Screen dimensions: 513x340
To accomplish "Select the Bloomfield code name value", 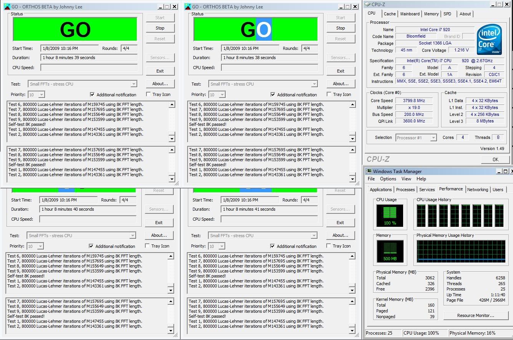I will [416, 36].
